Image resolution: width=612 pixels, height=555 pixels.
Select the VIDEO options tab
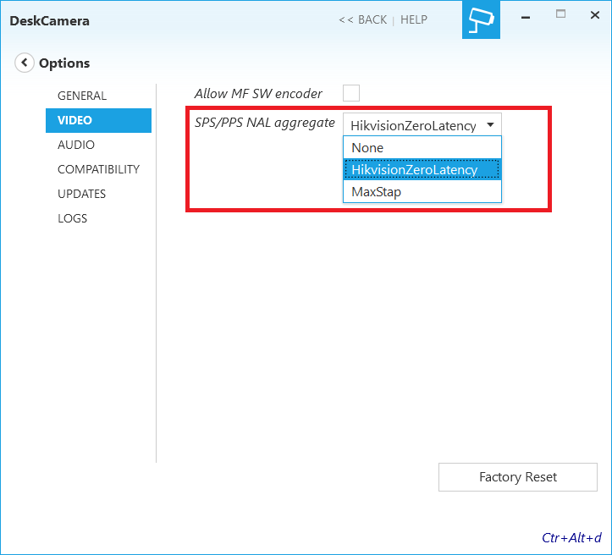coord(75,120)
